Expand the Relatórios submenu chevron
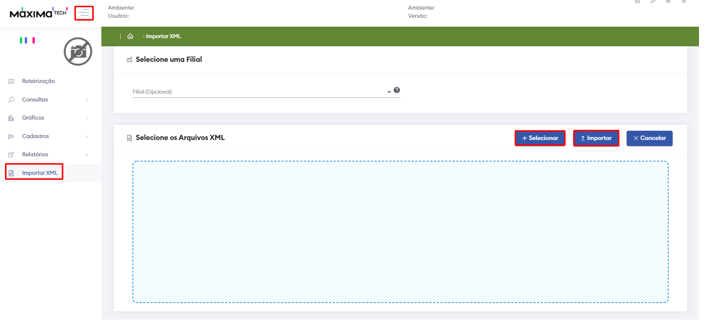This screenshot has height=320, width=712. pyautogui.click(x=87, y=155)
